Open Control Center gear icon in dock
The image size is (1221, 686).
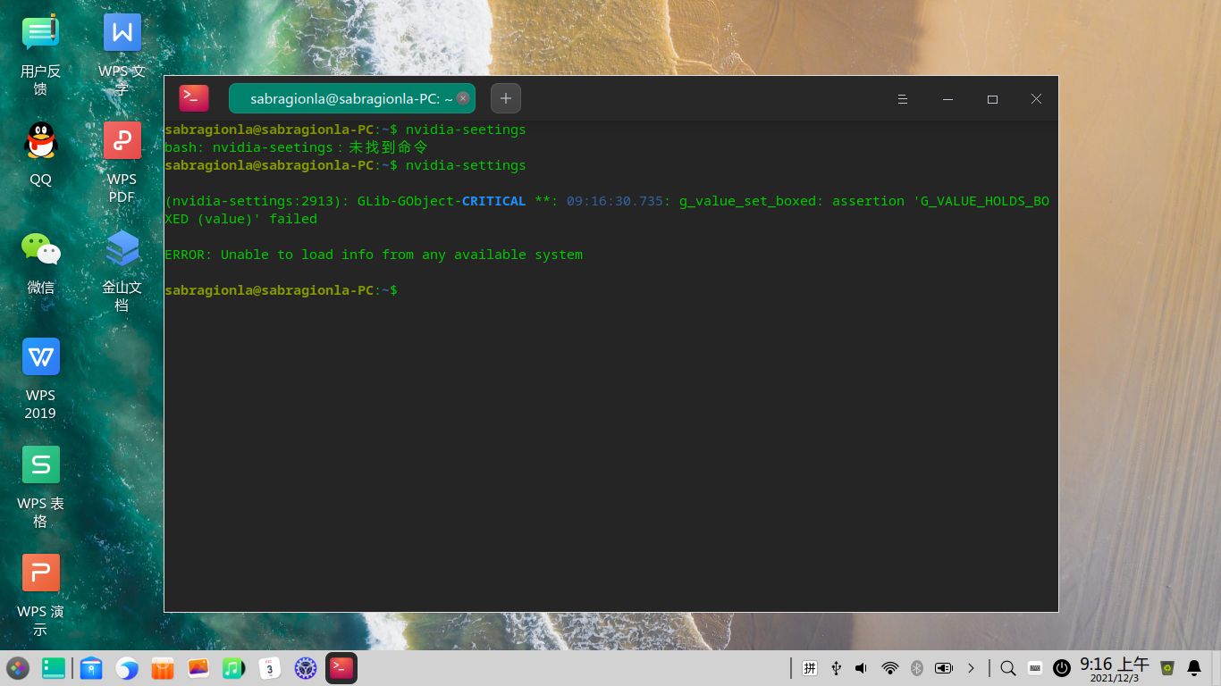[x=306, y=668]
